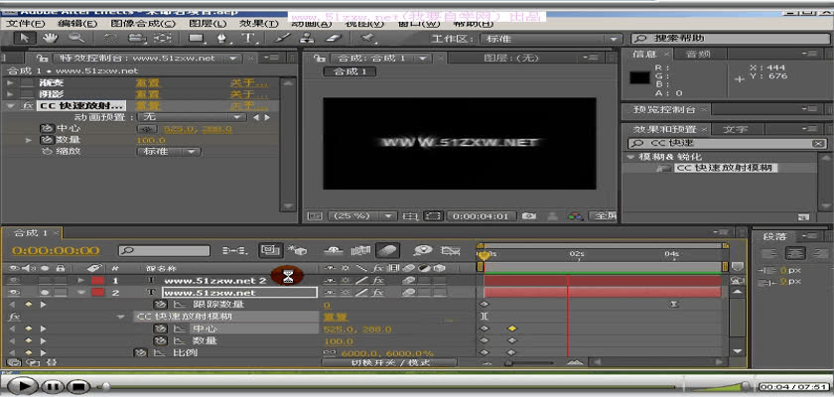Open the 缩放 标准 dropdown
This screenshot has height=397, width=834.
click(x=169, y=152)
